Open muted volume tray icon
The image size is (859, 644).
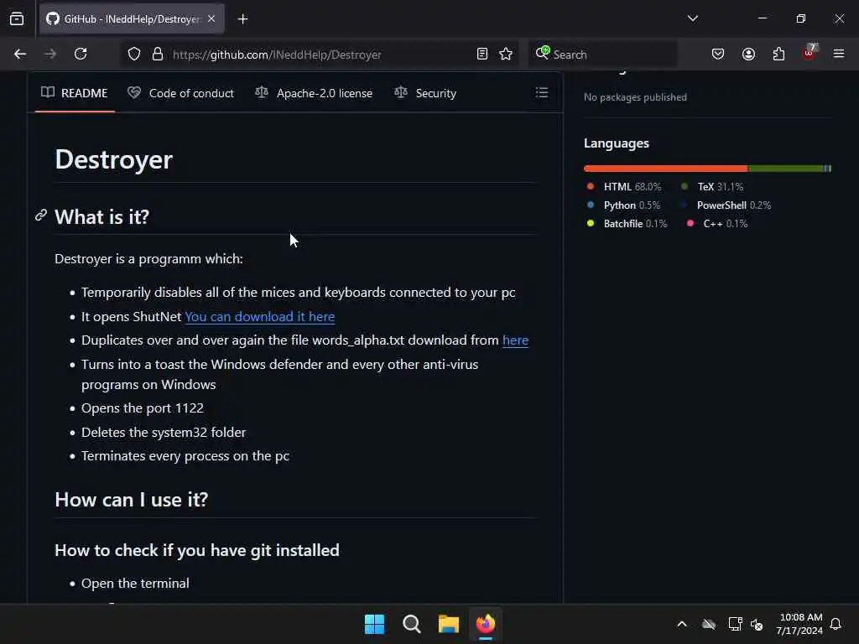(757, 624)
